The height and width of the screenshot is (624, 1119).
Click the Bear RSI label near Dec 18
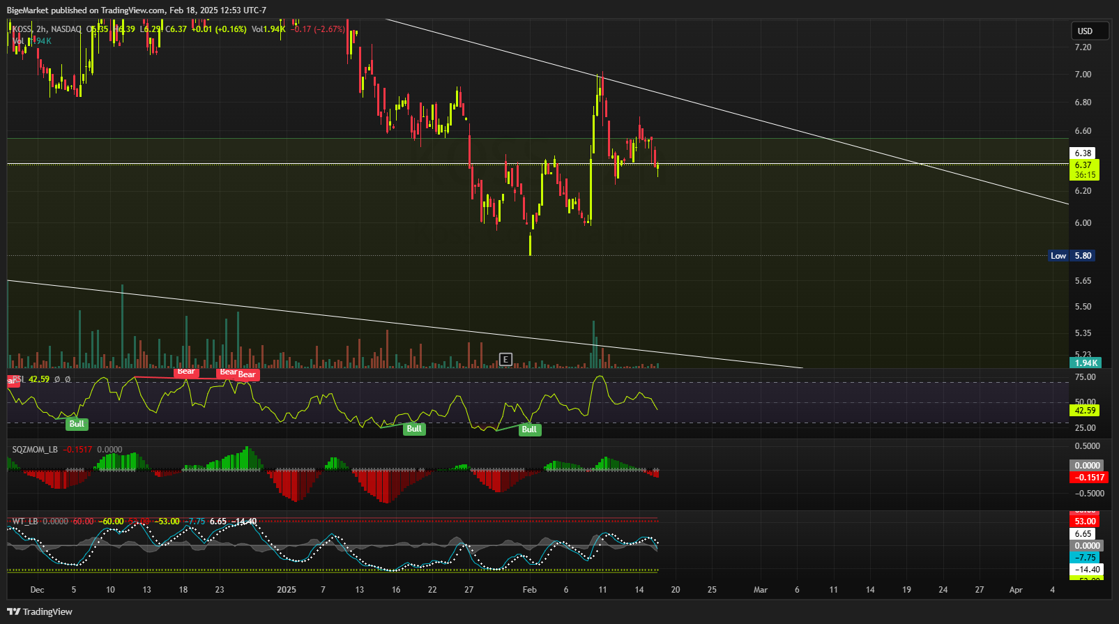[186, 372]
